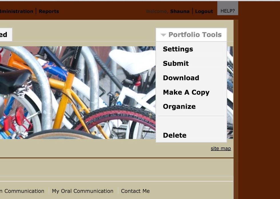Open the My Oral Communication page tab
Viewport: 280px width, 199px height.
coord(83,191)
